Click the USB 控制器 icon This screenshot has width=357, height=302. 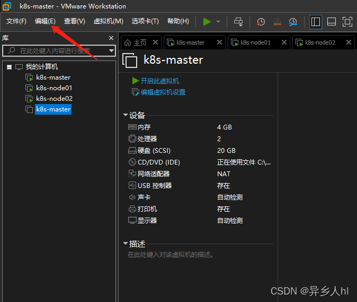pyautogui.click(x=132, y=185)
